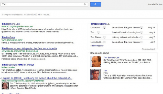Open the Tim McGraw result title
The width and height of the screenshot is (163, 94).
click(x=8, y=37)
